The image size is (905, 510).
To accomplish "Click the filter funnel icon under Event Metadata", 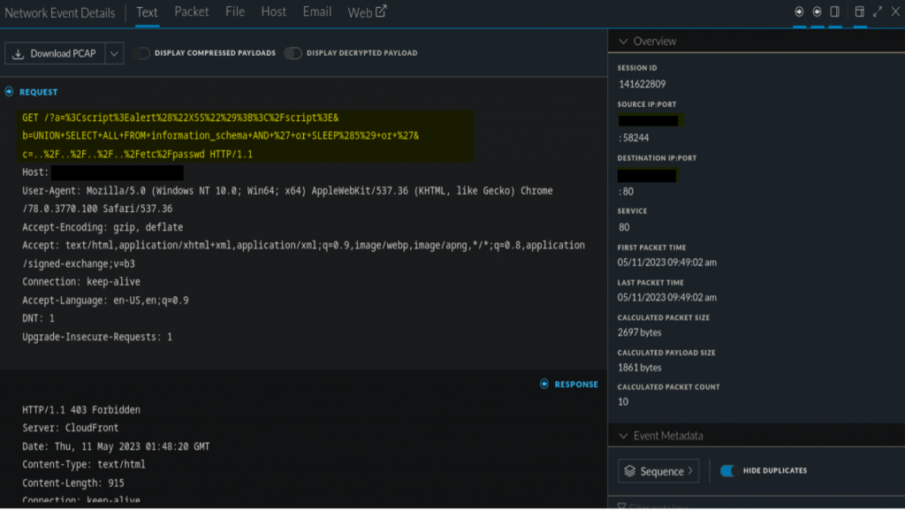I will [x=621, y=507].
